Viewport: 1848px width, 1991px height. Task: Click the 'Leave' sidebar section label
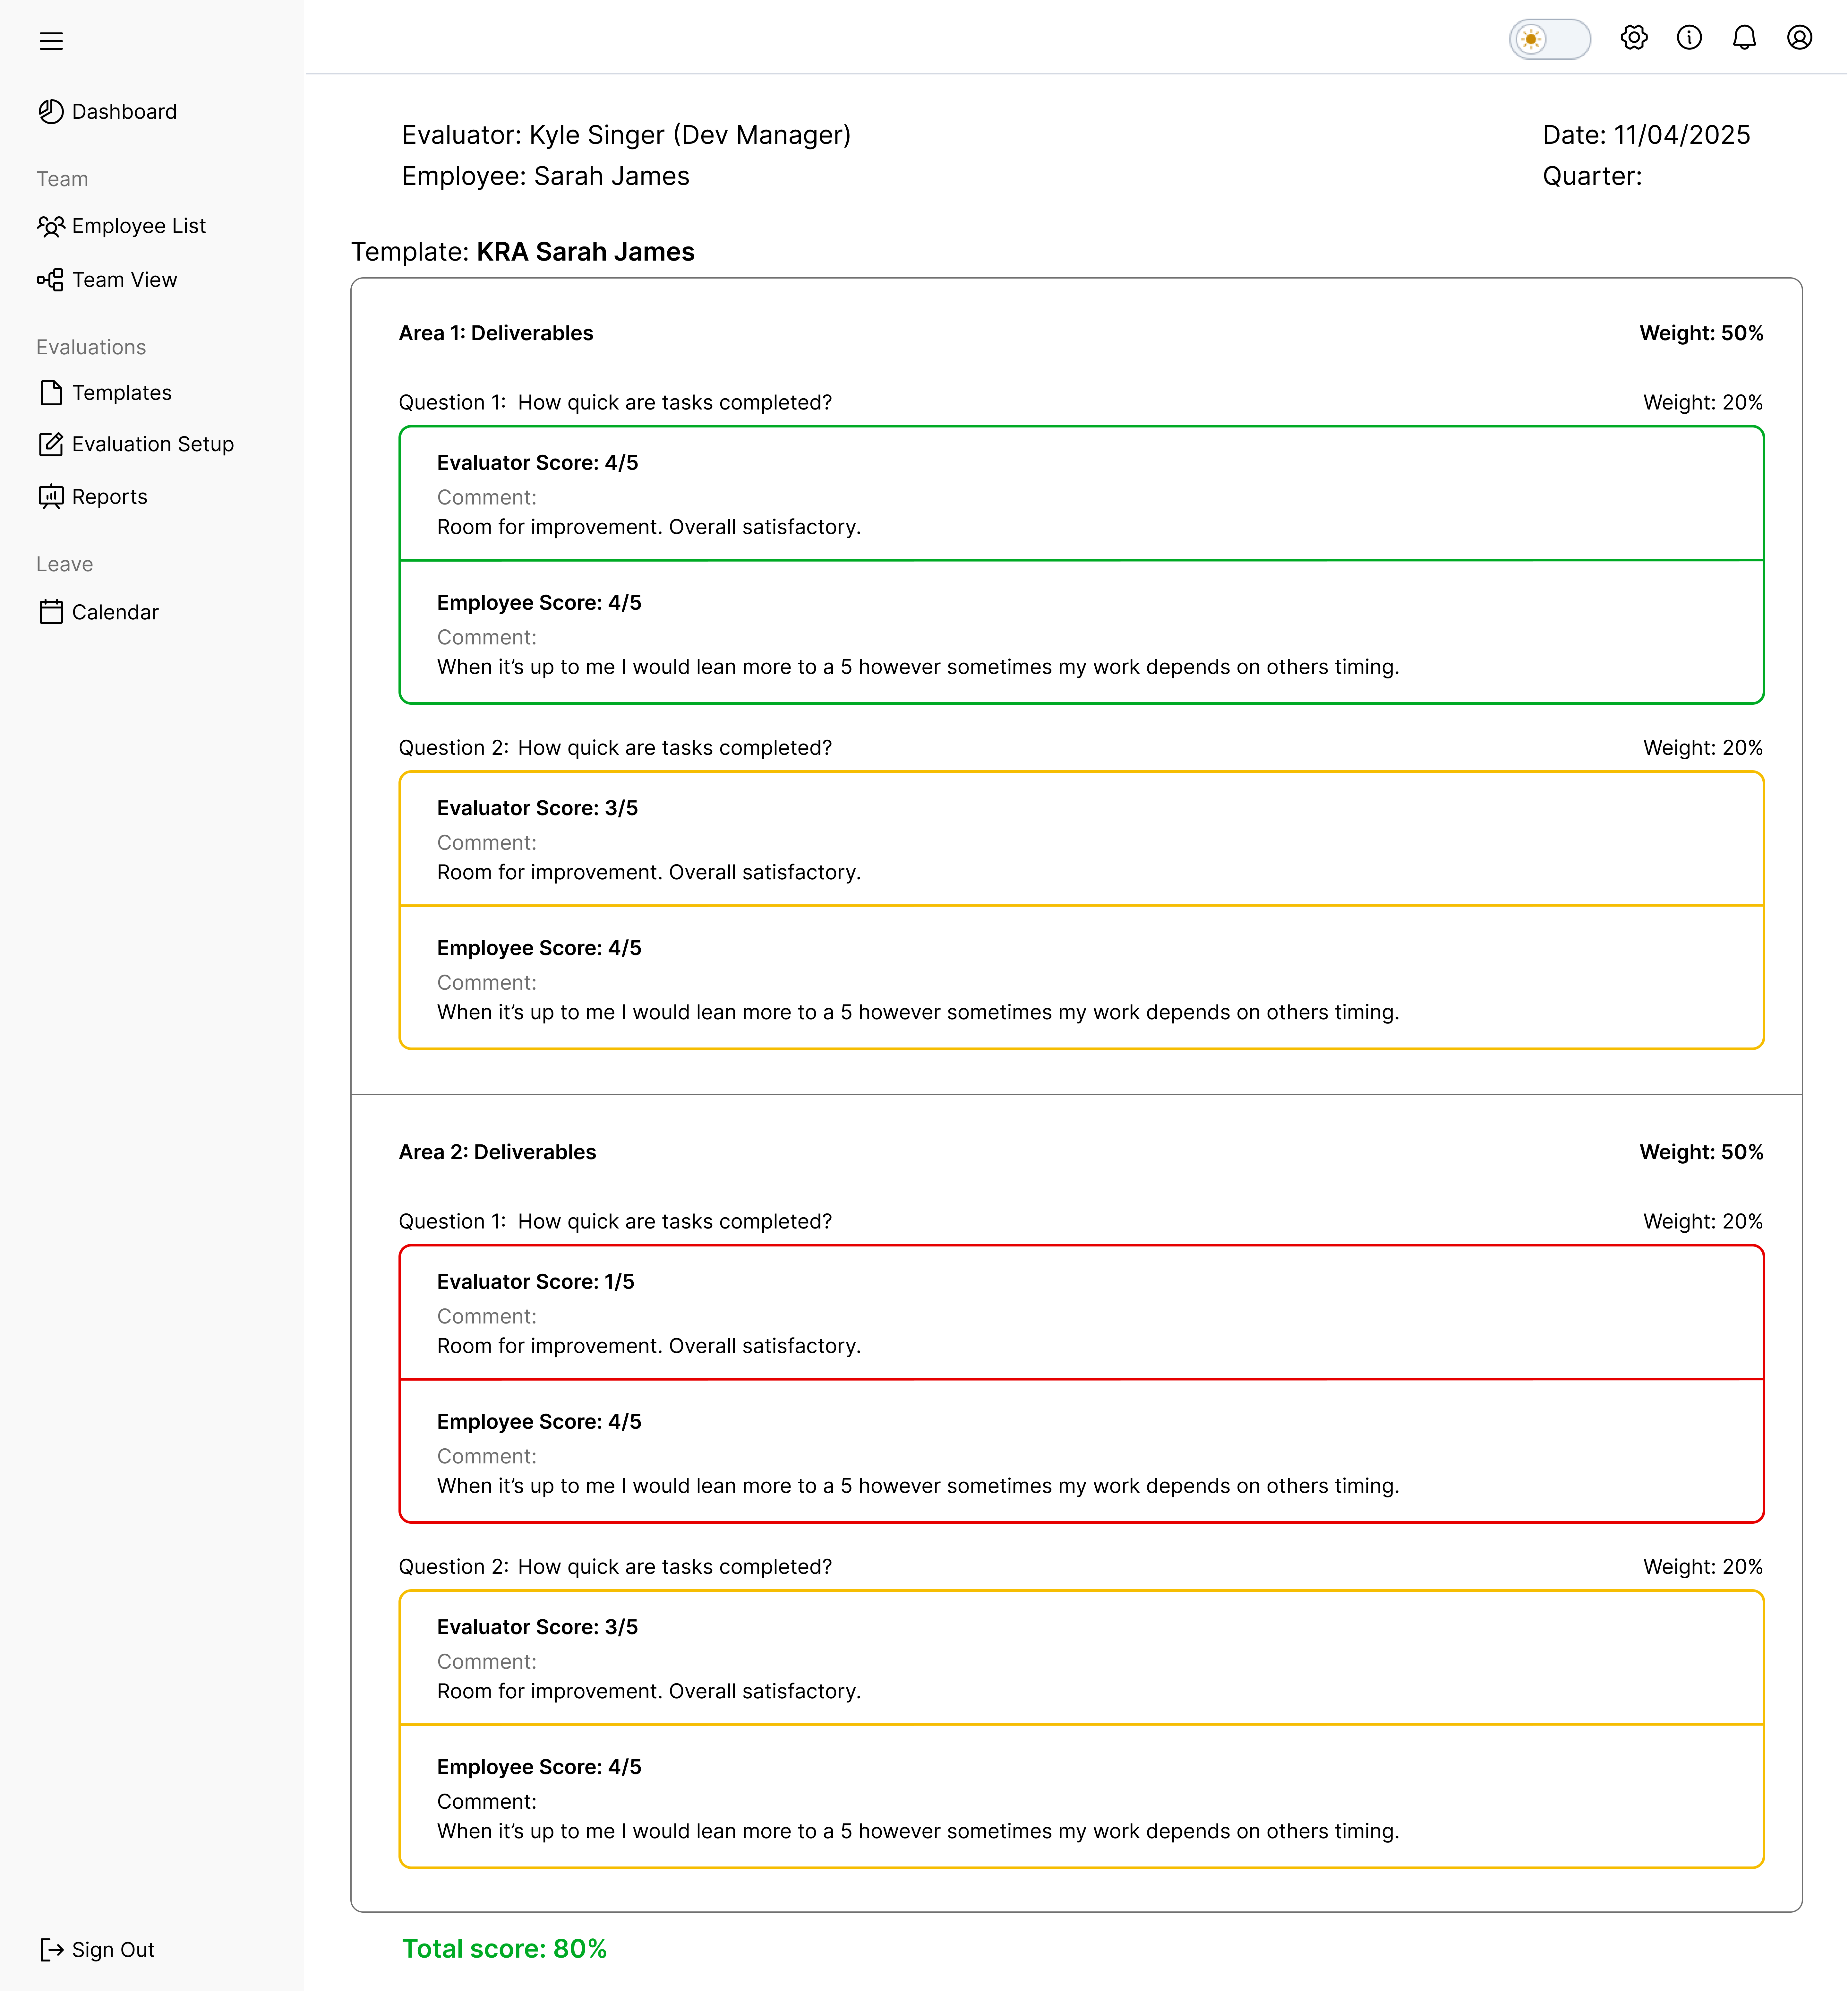(65, 564)
